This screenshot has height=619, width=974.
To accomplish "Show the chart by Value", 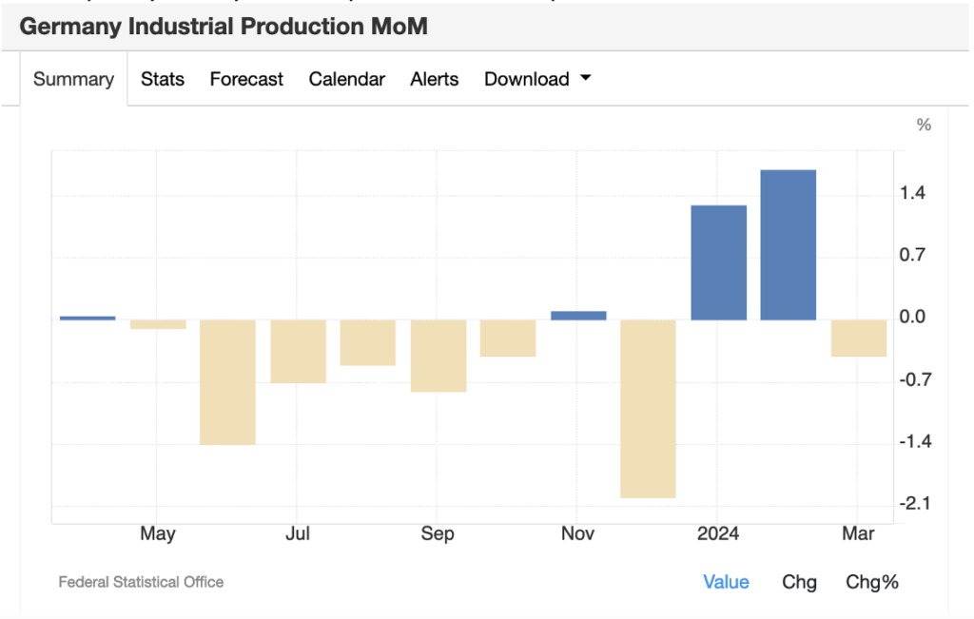I will click(x=726, y=582).
